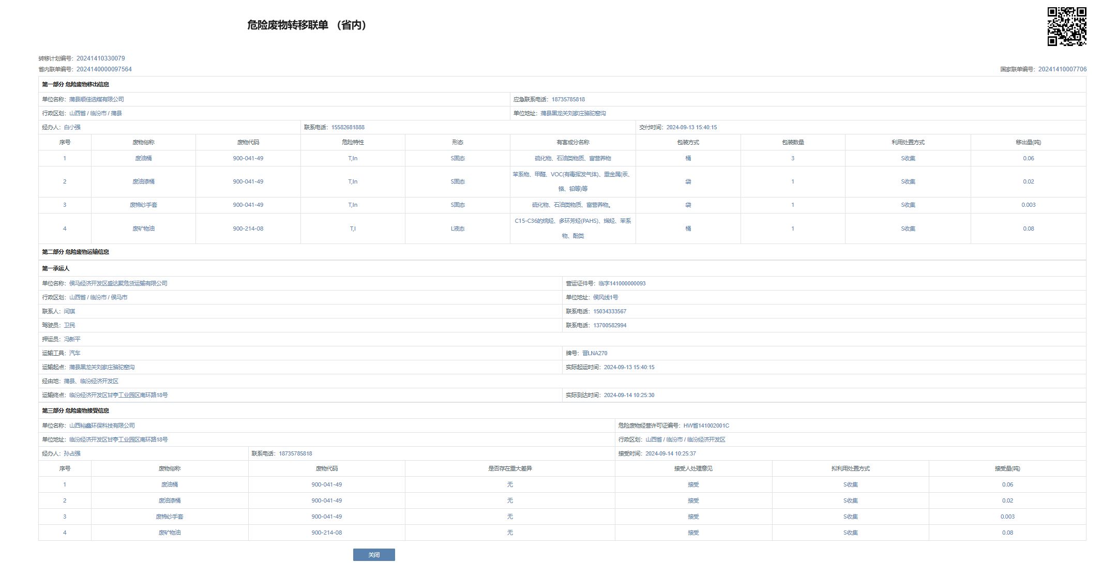Click emergency phone number 18735785818

coord(568,99)
